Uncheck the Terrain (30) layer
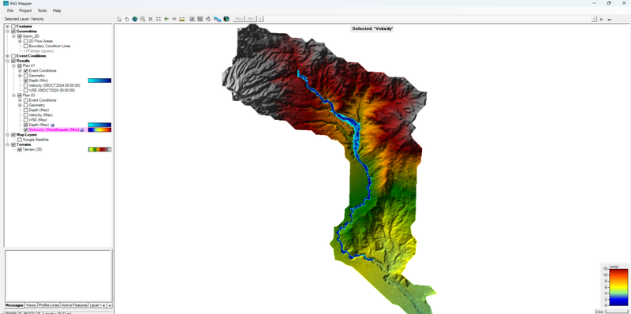Image resolution: width=631 pixels, height=314 pixels. coord(19,149)
